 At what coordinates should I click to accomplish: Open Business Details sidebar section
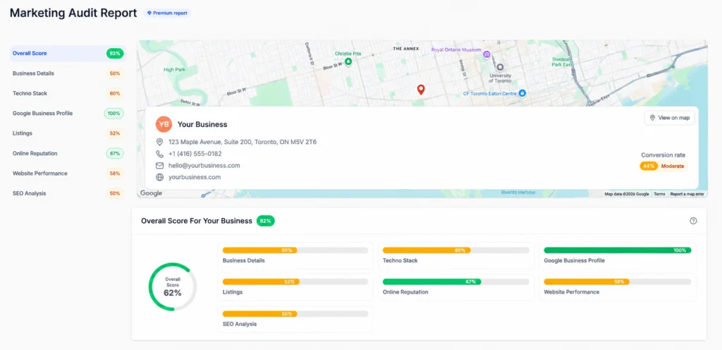(68, 73)
